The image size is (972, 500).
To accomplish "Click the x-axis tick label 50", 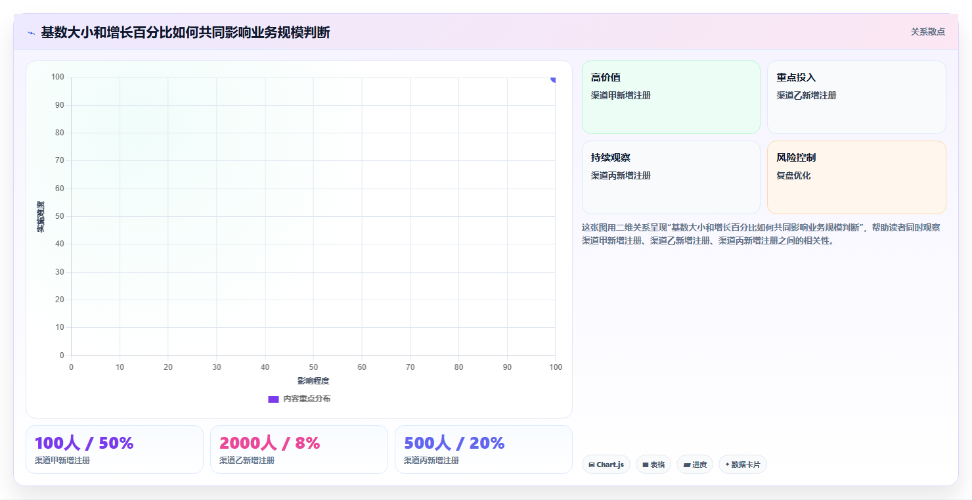I will (313, 367).
